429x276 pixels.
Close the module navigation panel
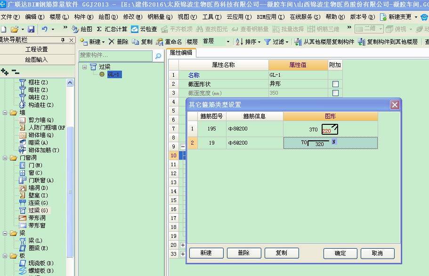[x=72, y=40]
